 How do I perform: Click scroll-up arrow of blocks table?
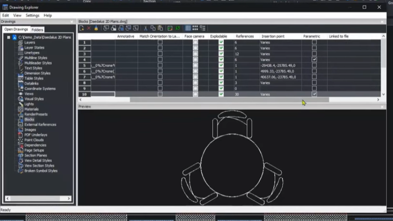point(383,36)
